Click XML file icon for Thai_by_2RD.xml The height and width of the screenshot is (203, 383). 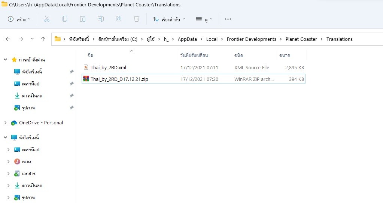coord(86,67)
